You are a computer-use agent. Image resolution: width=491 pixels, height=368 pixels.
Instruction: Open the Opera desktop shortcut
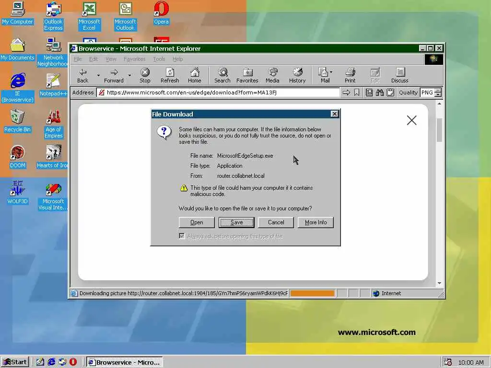coord(161,13)
